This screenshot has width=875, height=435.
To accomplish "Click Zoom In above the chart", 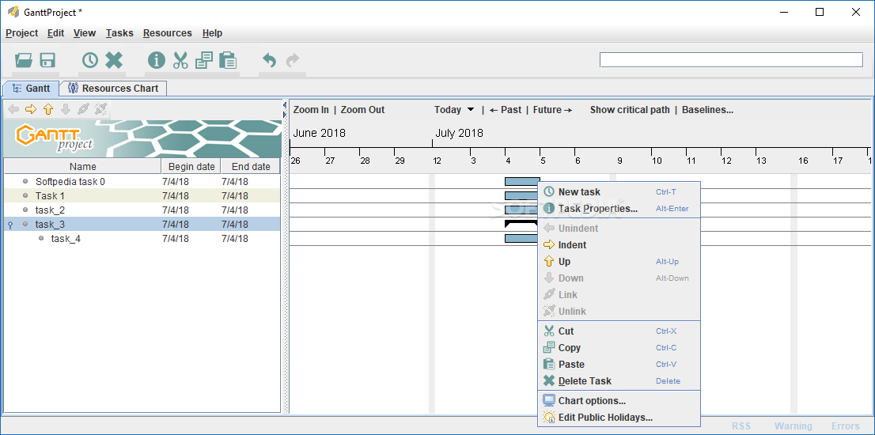I will tap(311, 110).
